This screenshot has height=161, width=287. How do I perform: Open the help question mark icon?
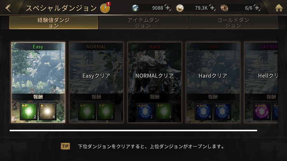coord(105,8)
